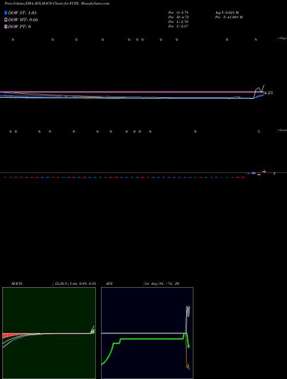Click the ADX (14 day) values text
Image resolution: width=287 pixels, height=379 pixels.
[x=161, y=284]
